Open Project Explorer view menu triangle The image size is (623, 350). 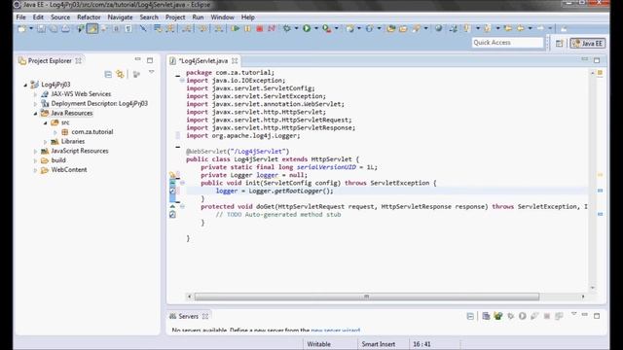(x=152, y=72)
